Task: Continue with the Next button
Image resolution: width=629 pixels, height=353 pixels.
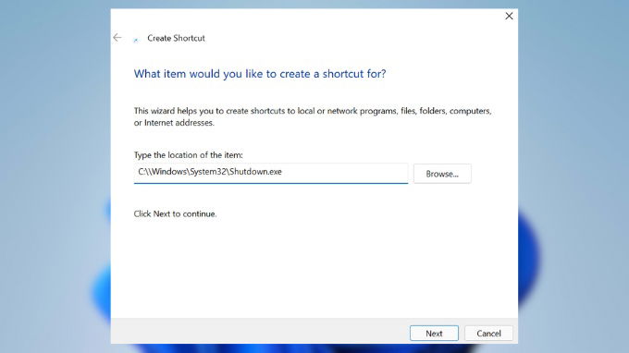Action: click(x=434, y=334)
